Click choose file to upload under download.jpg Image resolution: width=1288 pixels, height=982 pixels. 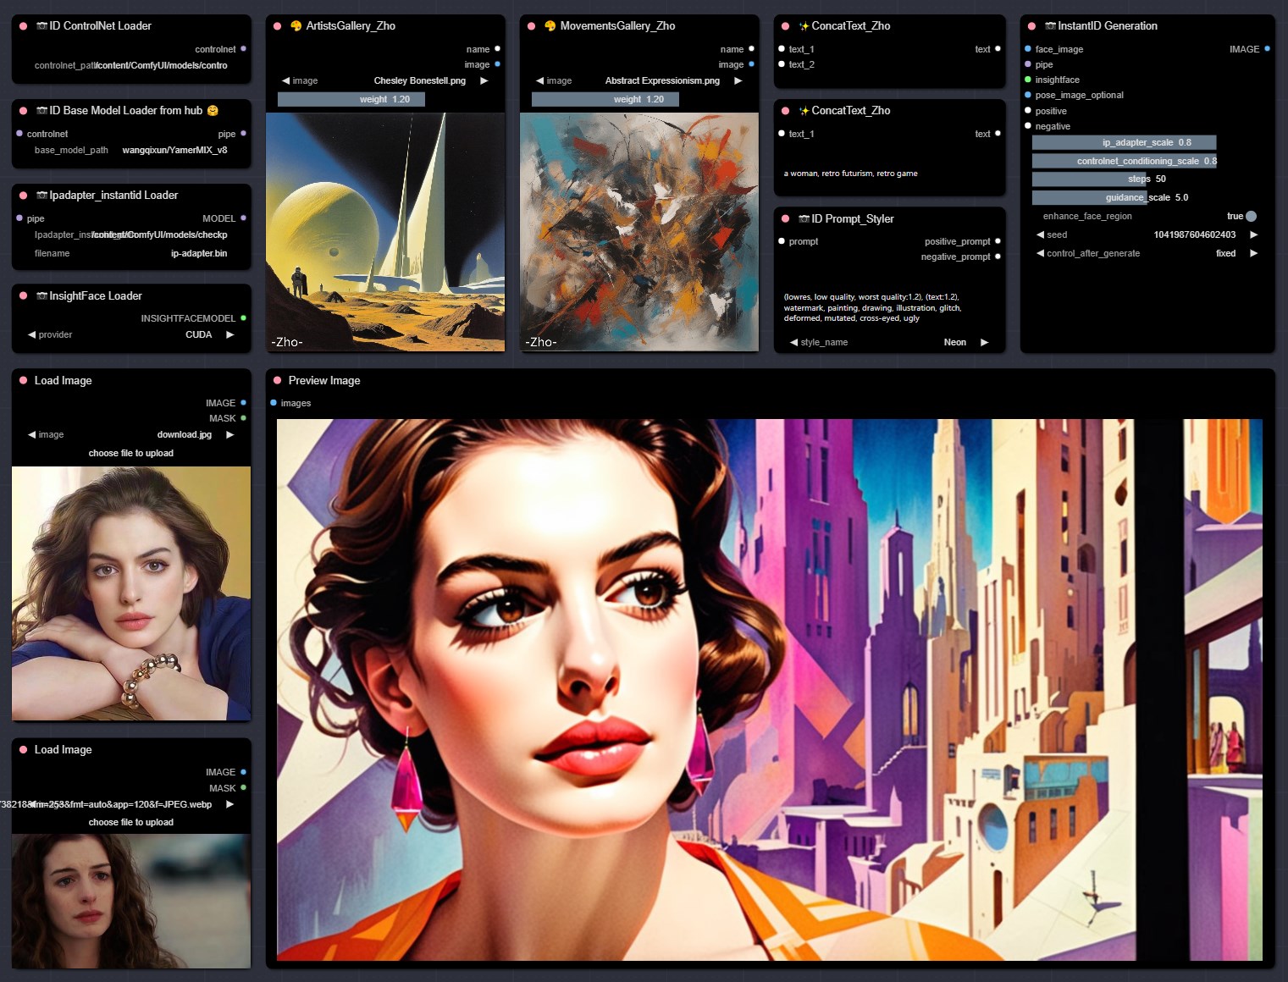tap(130, 453)
